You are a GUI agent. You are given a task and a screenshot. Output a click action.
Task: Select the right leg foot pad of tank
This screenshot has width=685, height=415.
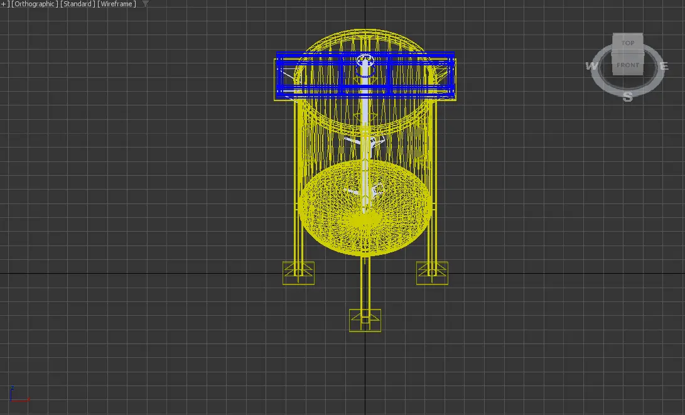pos(432,273)
